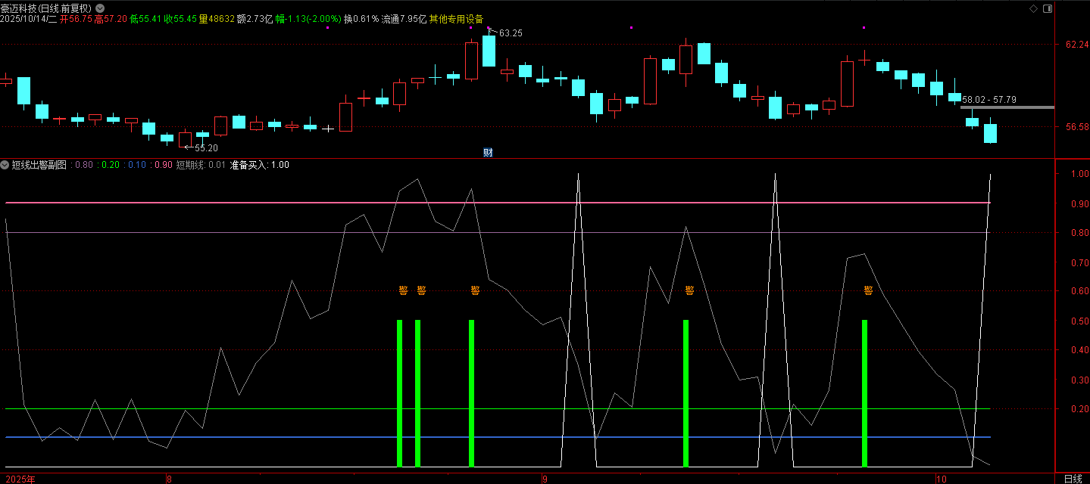1090x484 pixels.
Task: Select the 日线 period label at bottom right
Action: point(1073,479)
